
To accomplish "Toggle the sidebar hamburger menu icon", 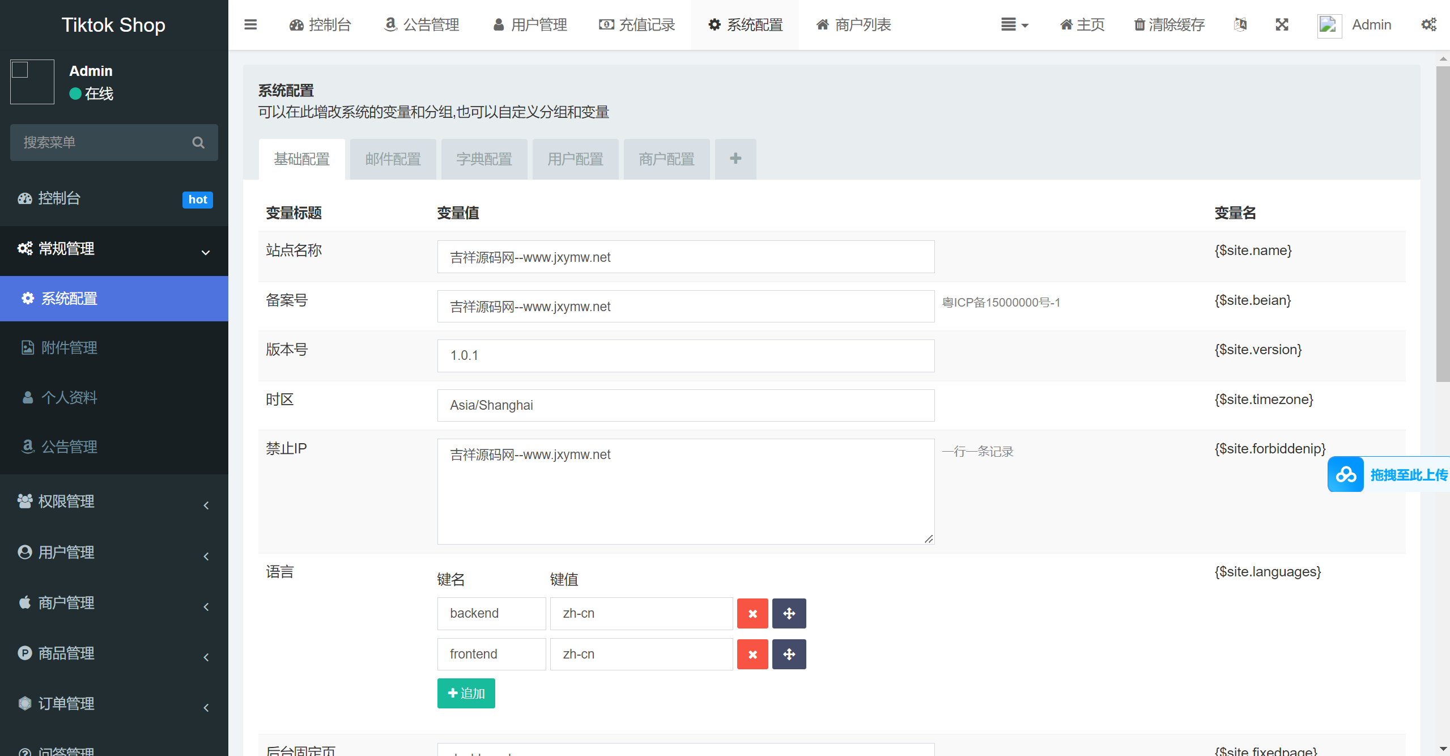I will click(250, 24).
